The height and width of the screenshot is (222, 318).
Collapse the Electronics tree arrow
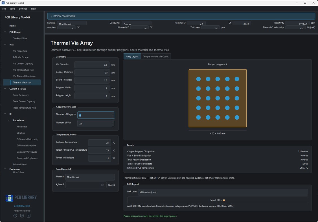[5, 169]
